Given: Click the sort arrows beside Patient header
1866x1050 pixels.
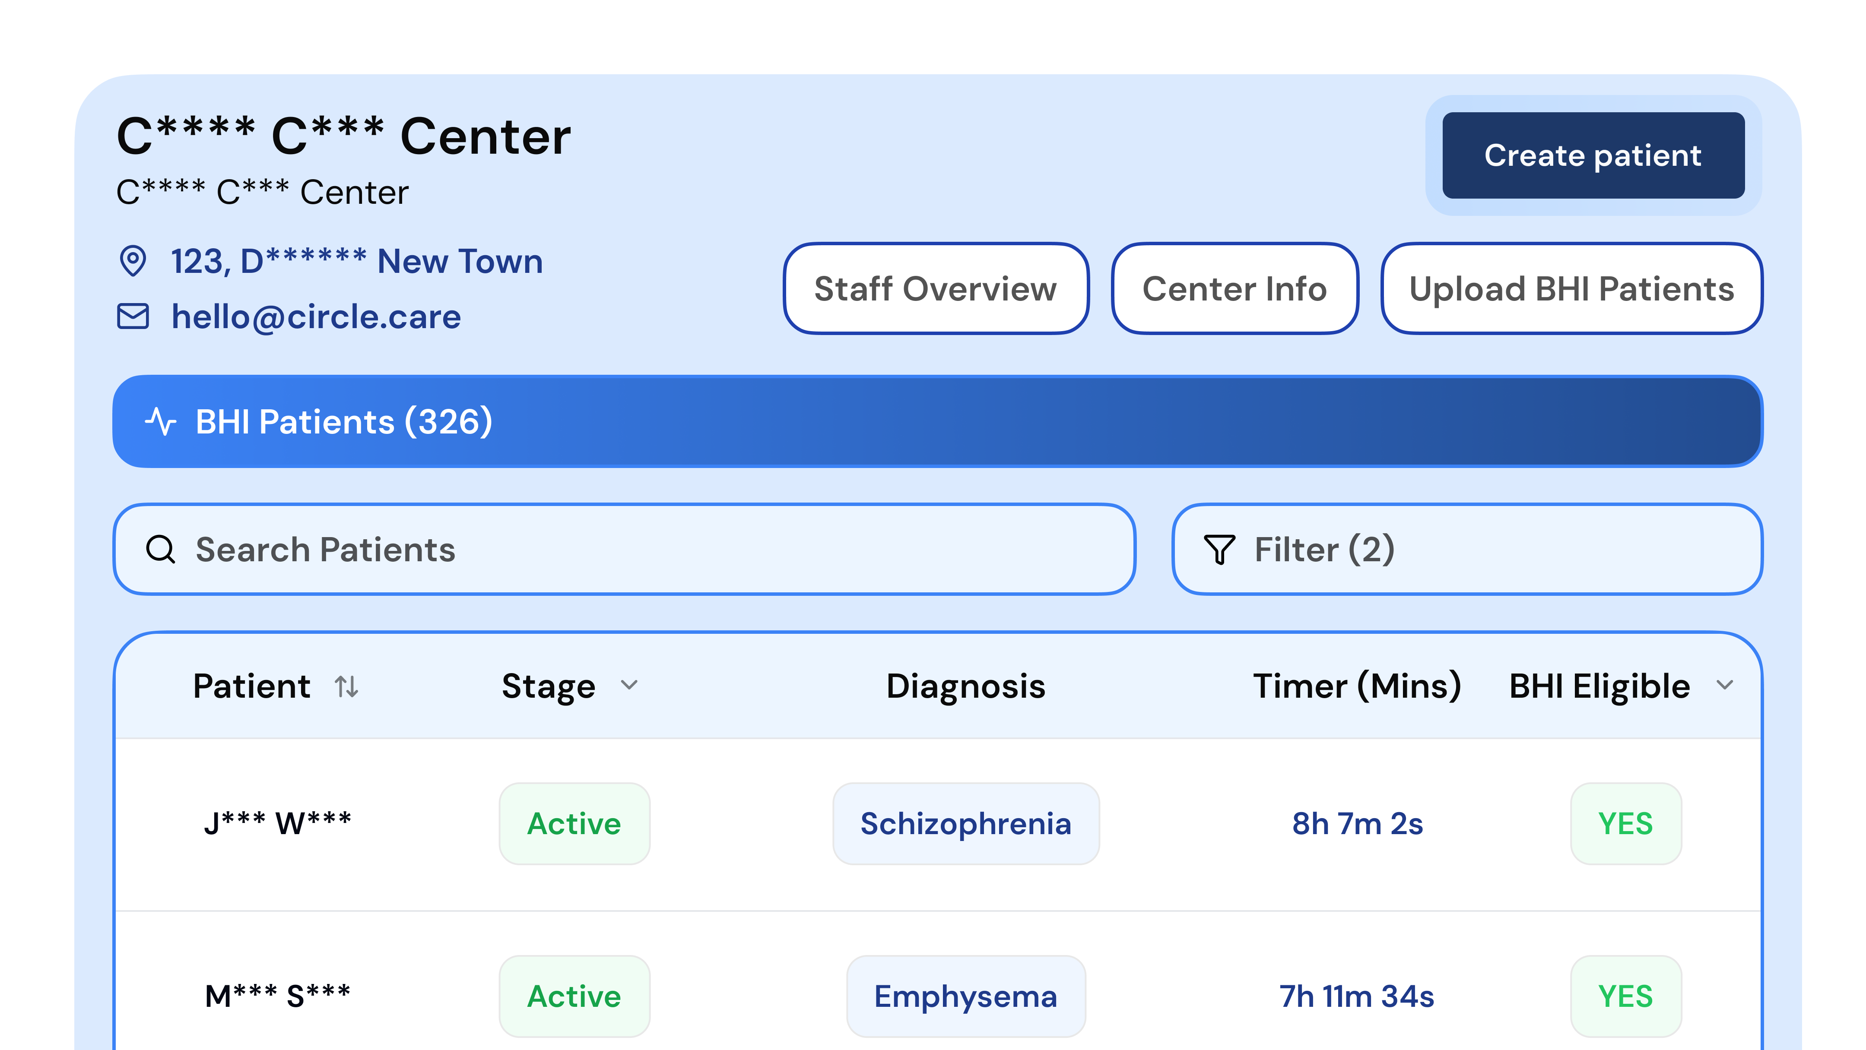Looking at the screenshot, I should click(347, 686).
